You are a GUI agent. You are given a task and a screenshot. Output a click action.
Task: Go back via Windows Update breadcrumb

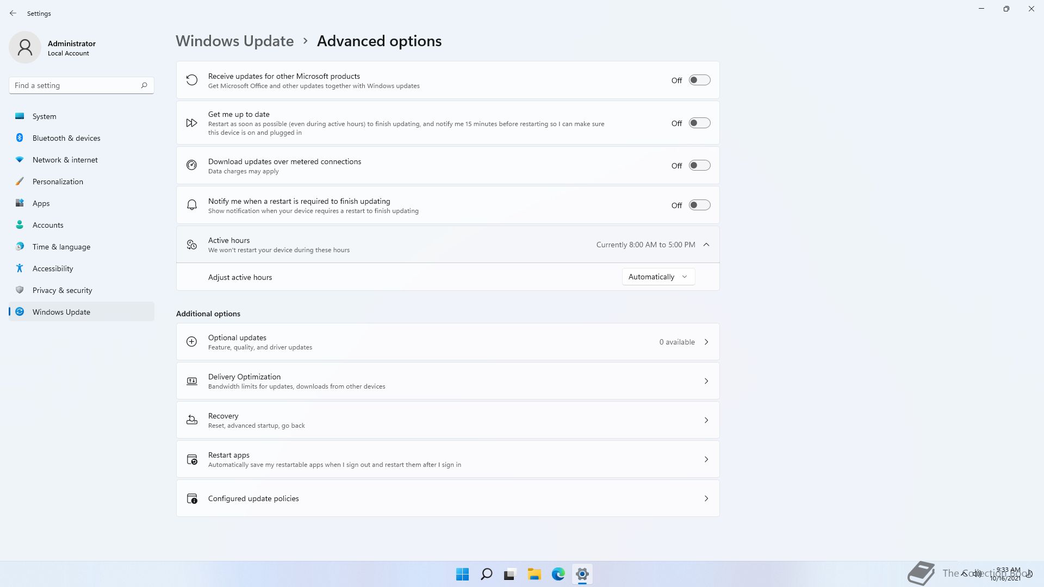[234, 41]
